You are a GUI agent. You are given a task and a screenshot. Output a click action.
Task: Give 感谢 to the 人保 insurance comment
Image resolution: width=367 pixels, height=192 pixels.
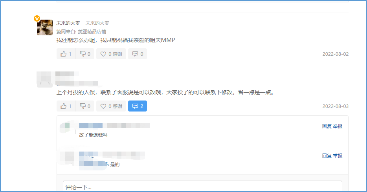[111, 106]
